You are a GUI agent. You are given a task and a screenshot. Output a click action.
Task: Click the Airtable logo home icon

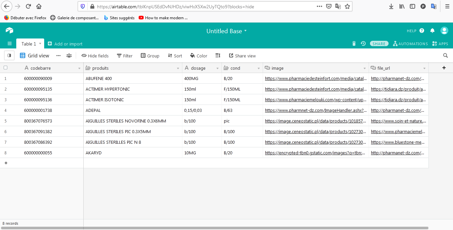[9, 31]
